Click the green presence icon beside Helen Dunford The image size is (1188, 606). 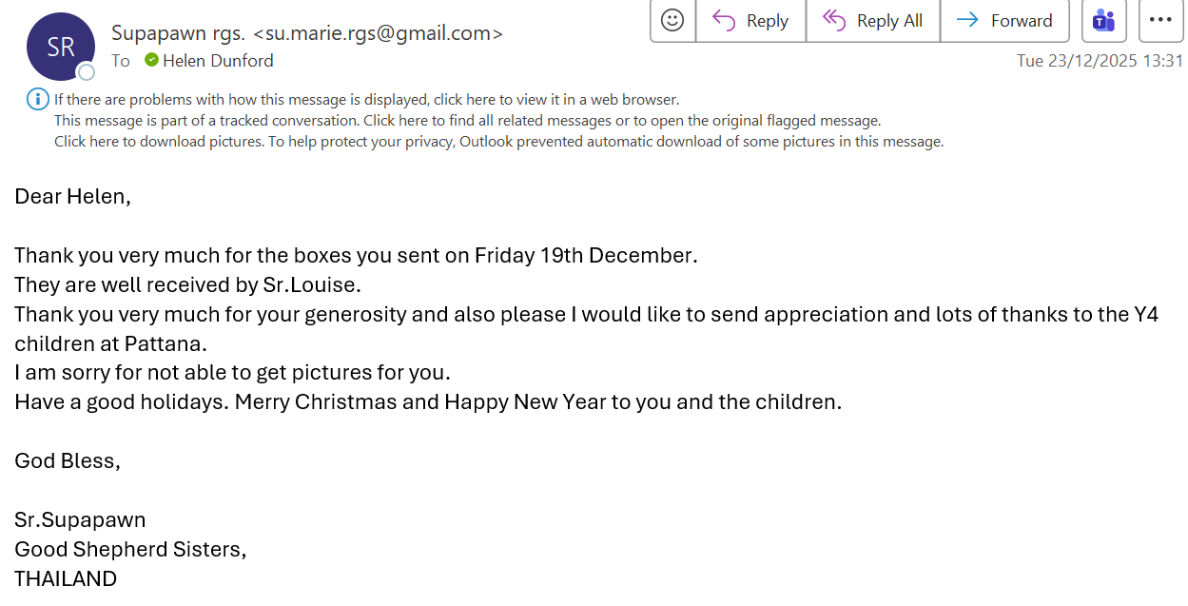point(151,60)
